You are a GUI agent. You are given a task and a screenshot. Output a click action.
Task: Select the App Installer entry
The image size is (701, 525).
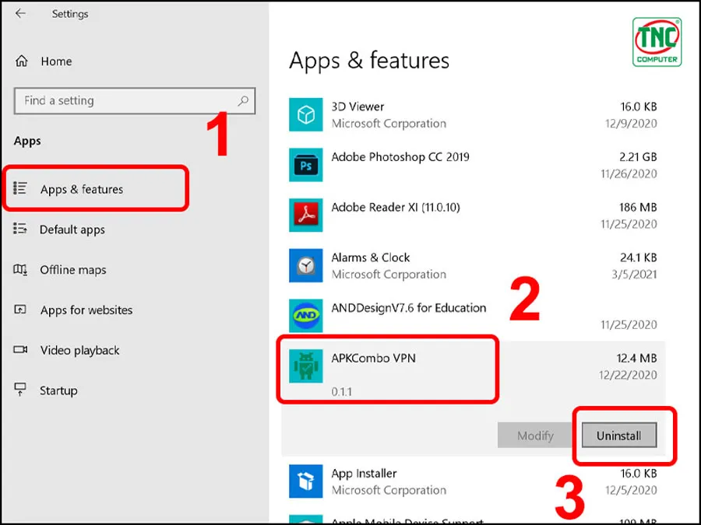[x=364, y=473]
